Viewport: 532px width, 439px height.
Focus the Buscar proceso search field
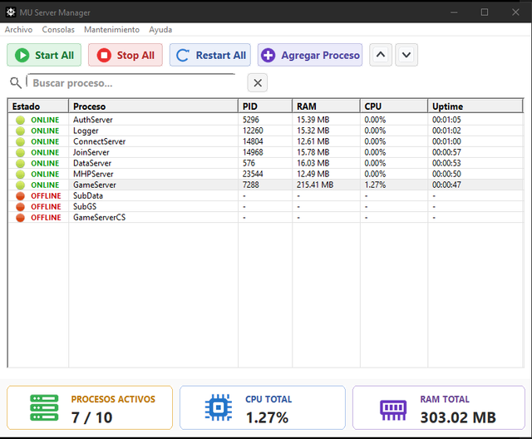[x=131, y=83]
